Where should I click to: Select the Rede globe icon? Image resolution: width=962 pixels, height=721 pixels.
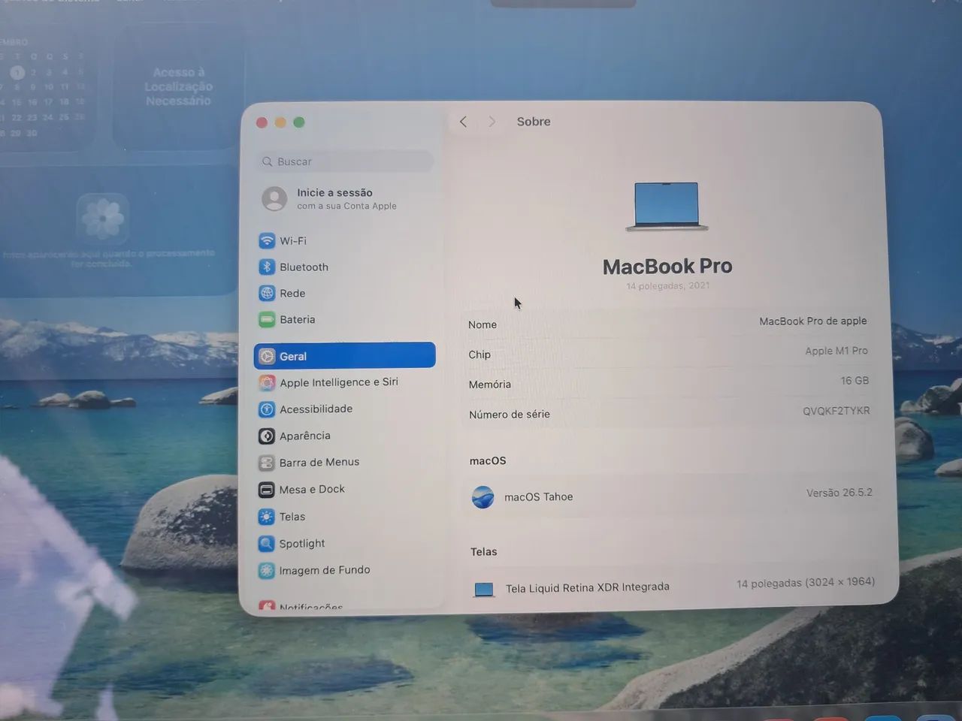click(x=267, y=293)
